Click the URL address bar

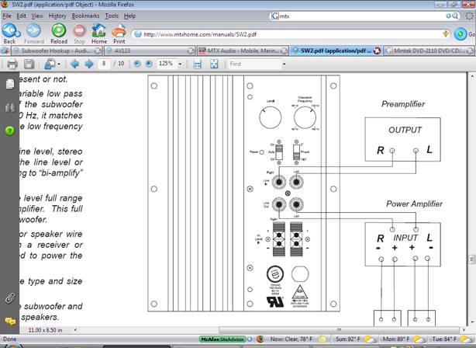(291, 34)
